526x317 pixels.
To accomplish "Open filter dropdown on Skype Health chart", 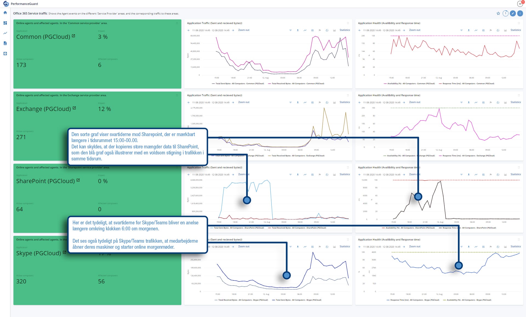I will click(x=461, y=247).
